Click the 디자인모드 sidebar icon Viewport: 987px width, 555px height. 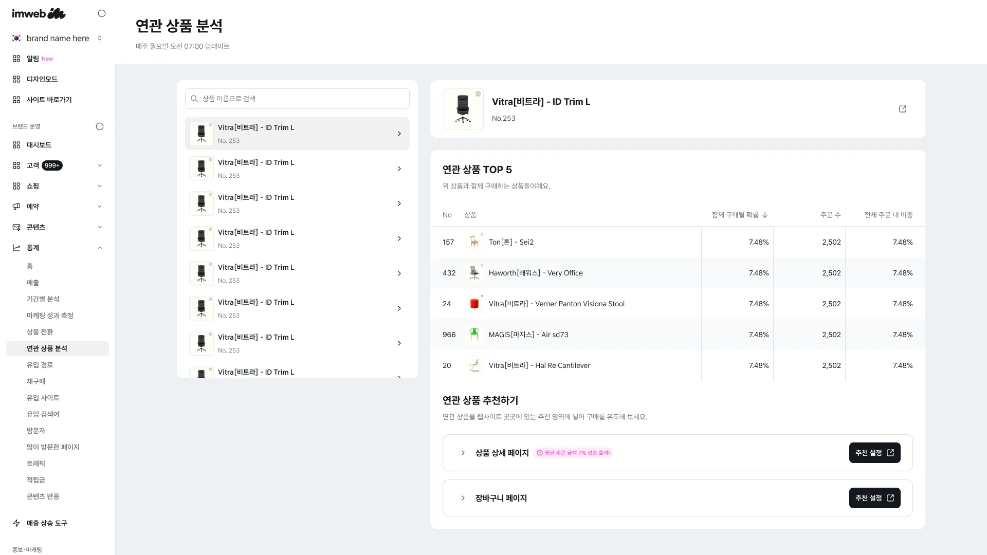point(16,79)
